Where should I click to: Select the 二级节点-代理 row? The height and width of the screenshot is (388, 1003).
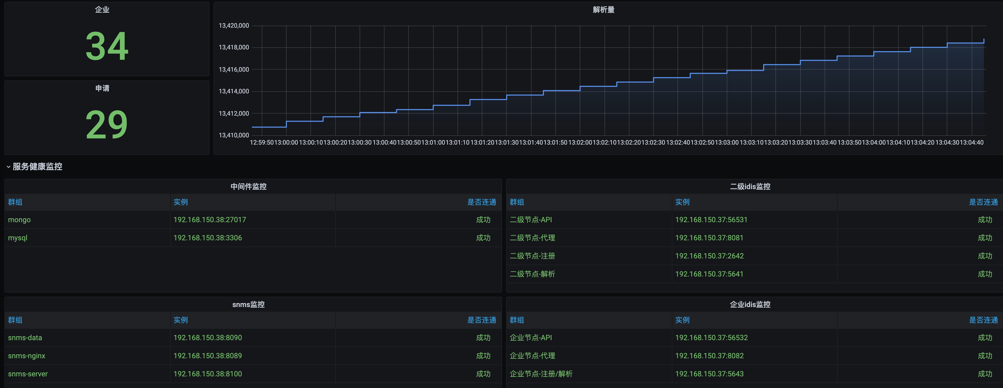pos(532,238)
